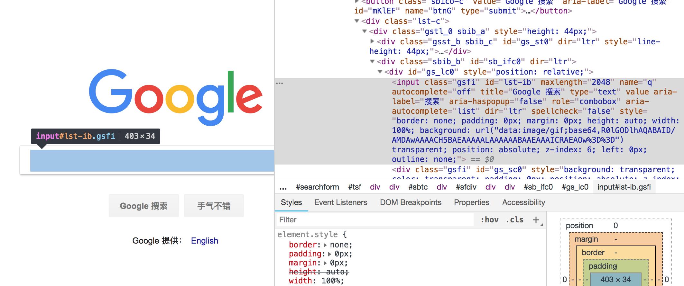Select #sfdiv in breadcrumb

(466, 187)
